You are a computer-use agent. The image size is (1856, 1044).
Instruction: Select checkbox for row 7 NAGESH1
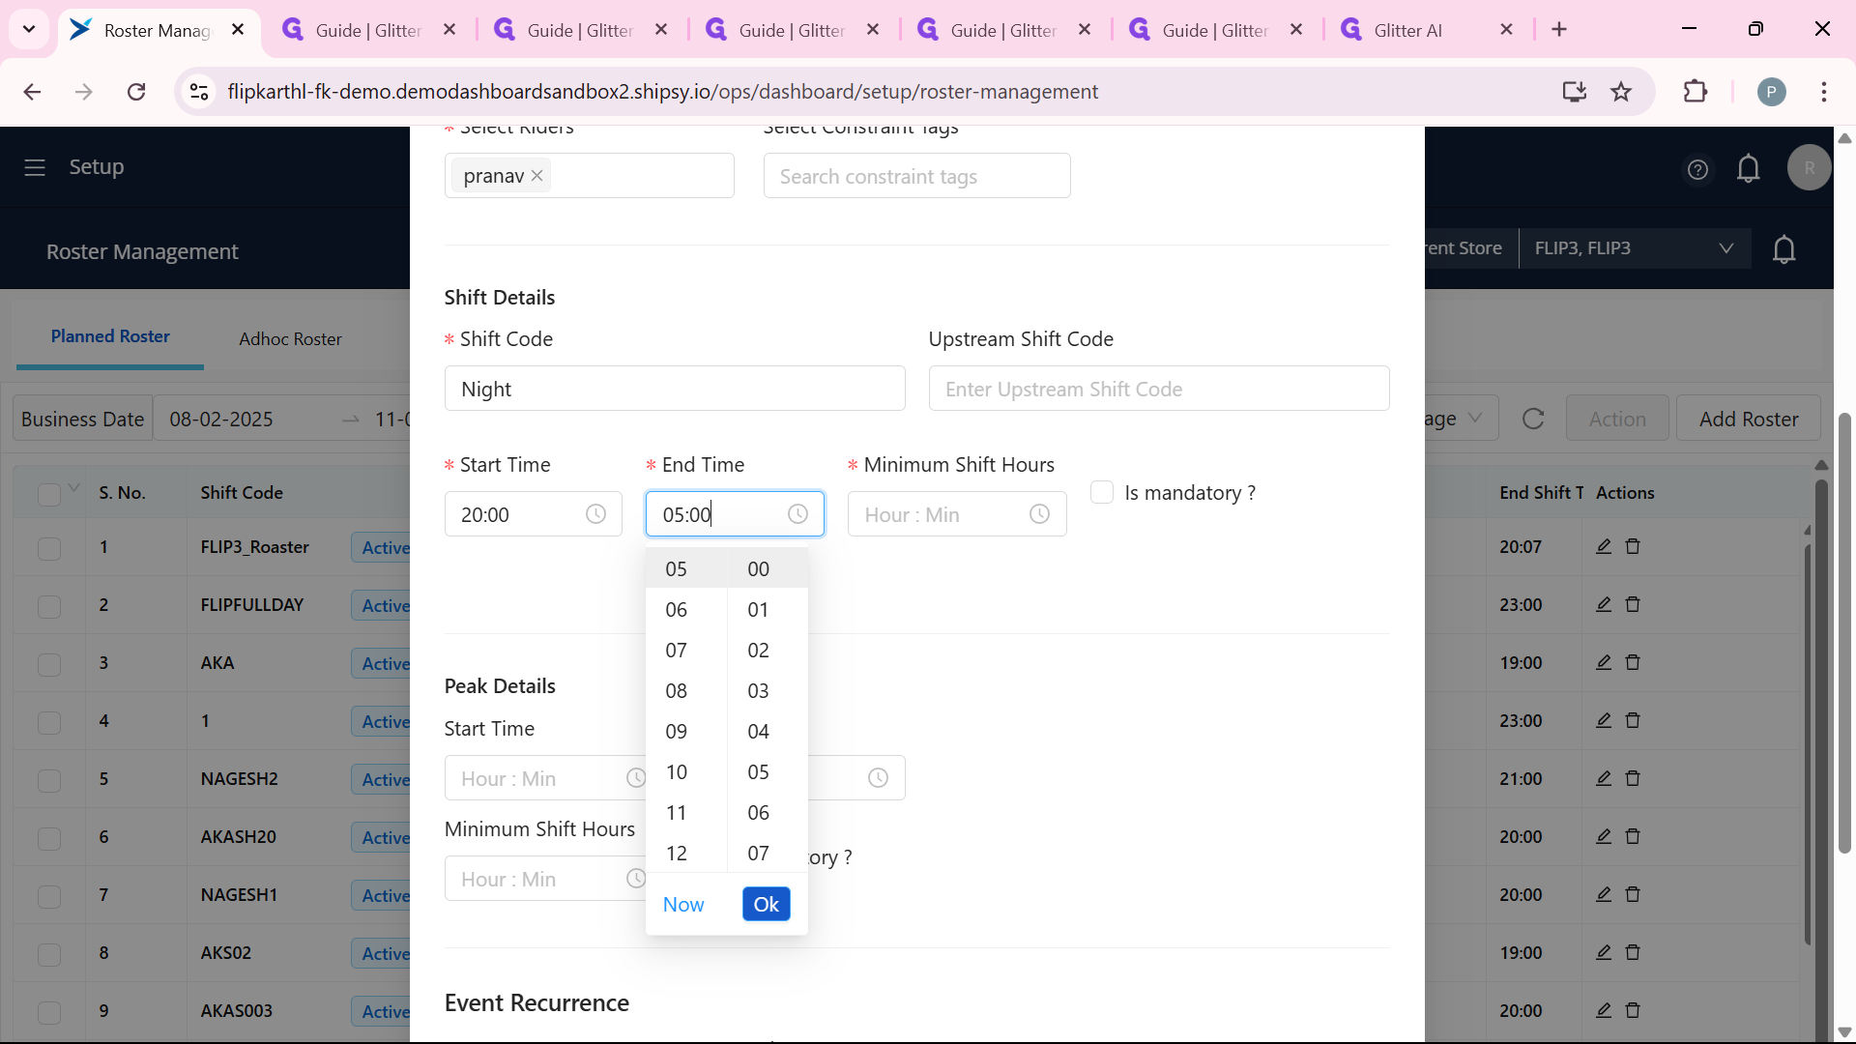[x=49, y=896]
